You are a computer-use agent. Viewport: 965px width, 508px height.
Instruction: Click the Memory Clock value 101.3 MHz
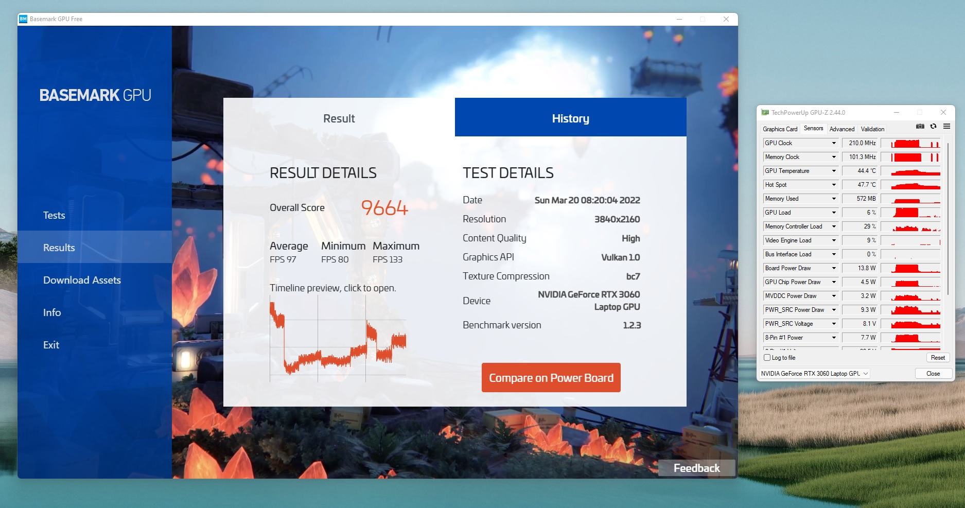(859, 157)
